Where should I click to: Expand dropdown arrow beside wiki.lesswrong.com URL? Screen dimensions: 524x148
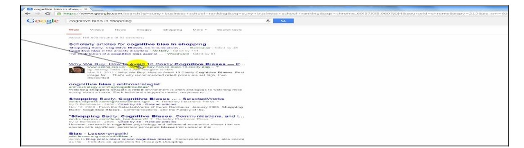pos(131,137)
